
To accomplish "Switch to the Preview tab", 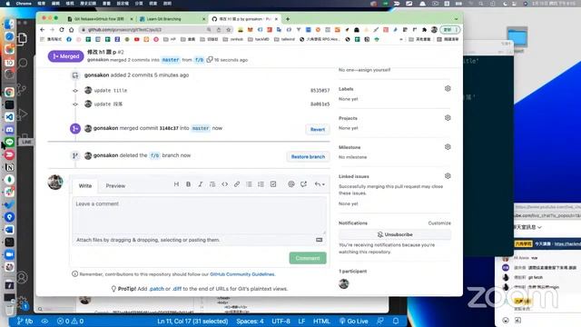I will (x=115, y=185).
